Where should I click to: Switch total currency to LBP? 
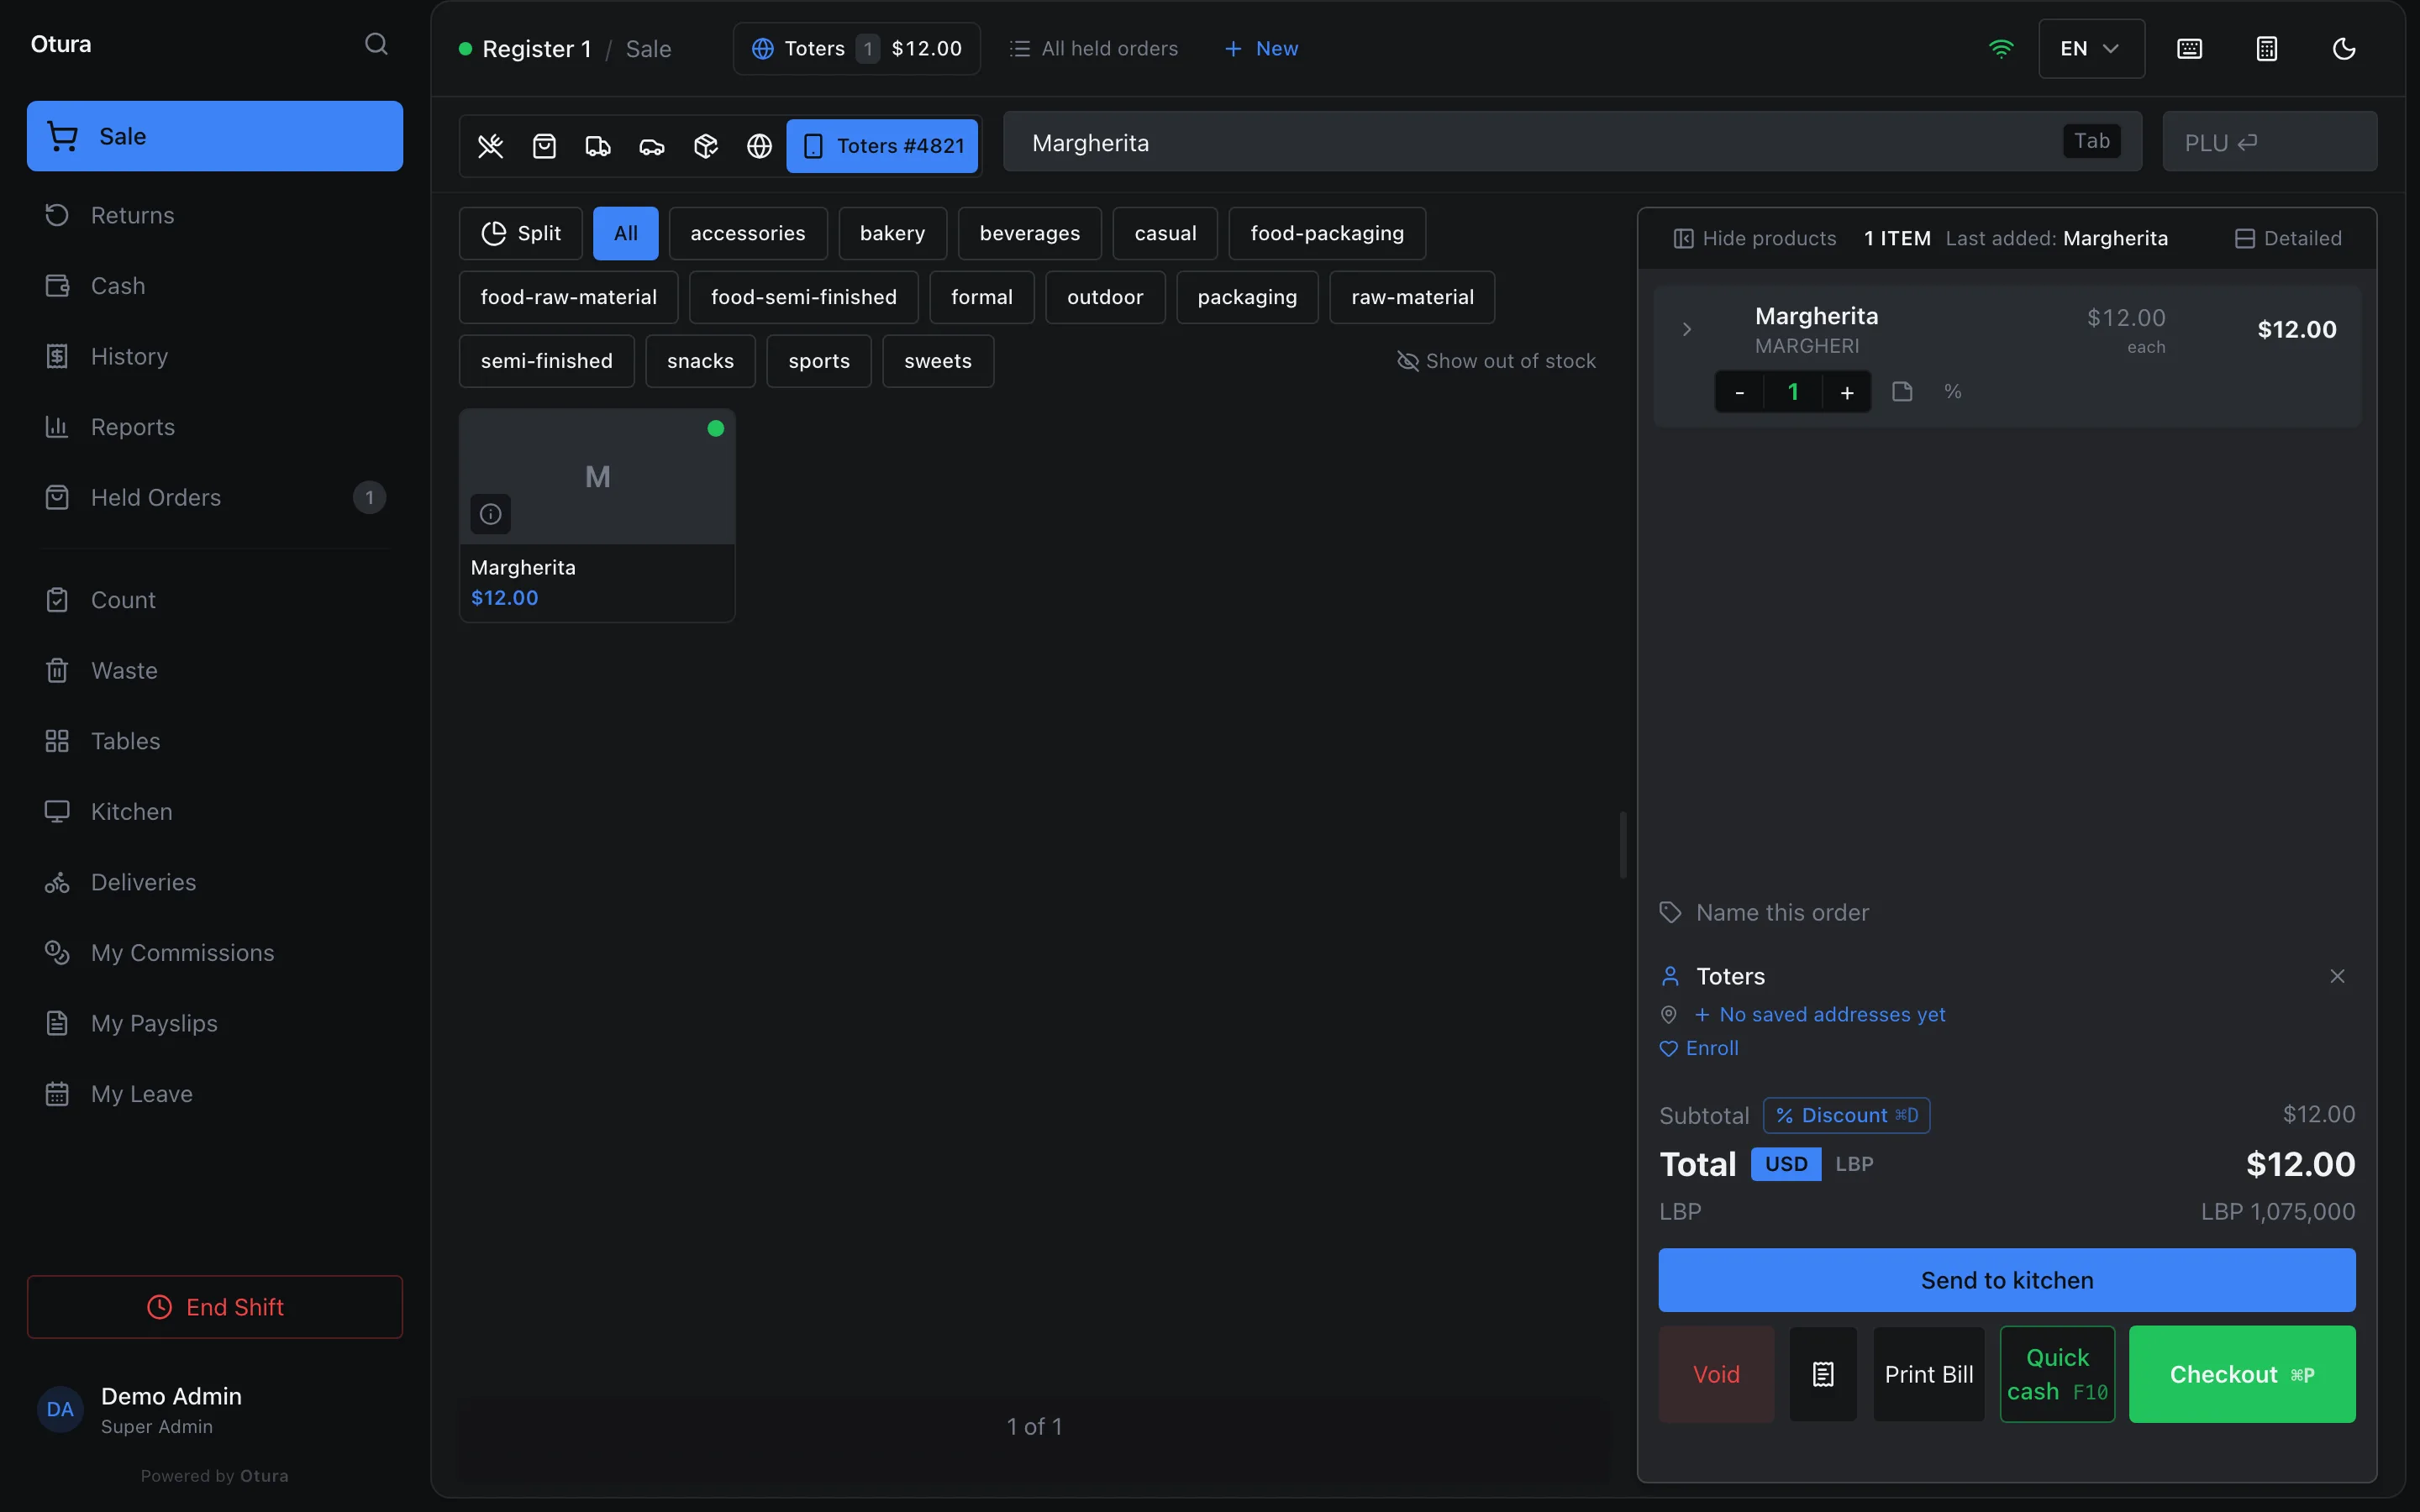tap(1854, 1164)
